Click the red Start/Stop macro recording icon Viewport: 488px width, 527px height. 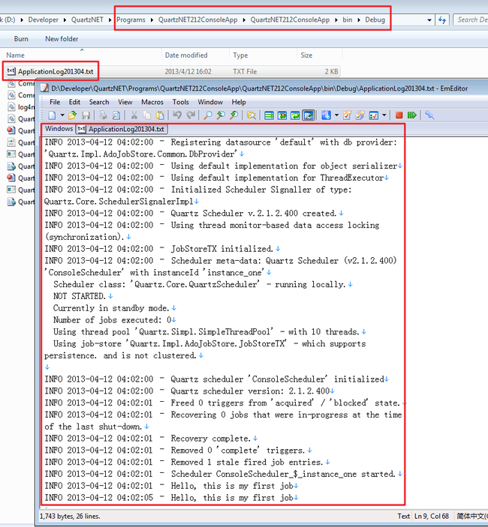coord(399,115)
